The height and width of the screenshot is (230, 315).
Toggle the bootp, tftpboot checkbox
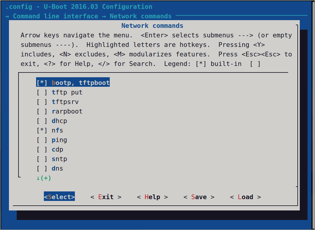pyautogui.click(x=42, y=83)
